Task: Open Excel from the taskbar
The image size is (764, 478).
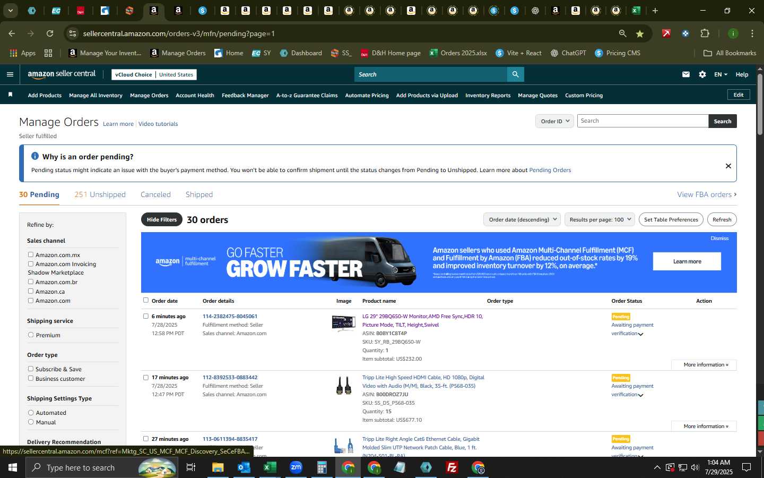Action: tap(270, 467)
